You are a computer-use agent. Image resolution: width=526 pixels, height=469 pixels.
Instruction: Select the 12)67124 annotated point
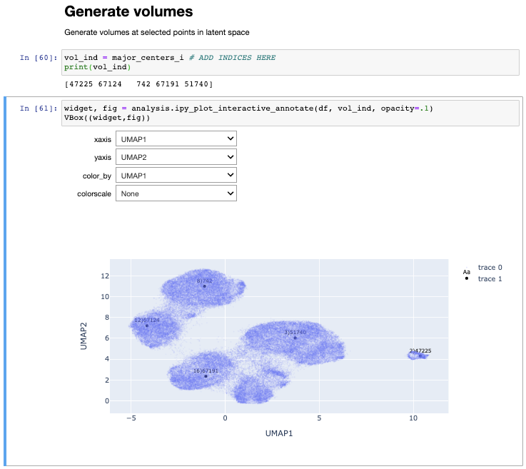(x=147, y=326)
